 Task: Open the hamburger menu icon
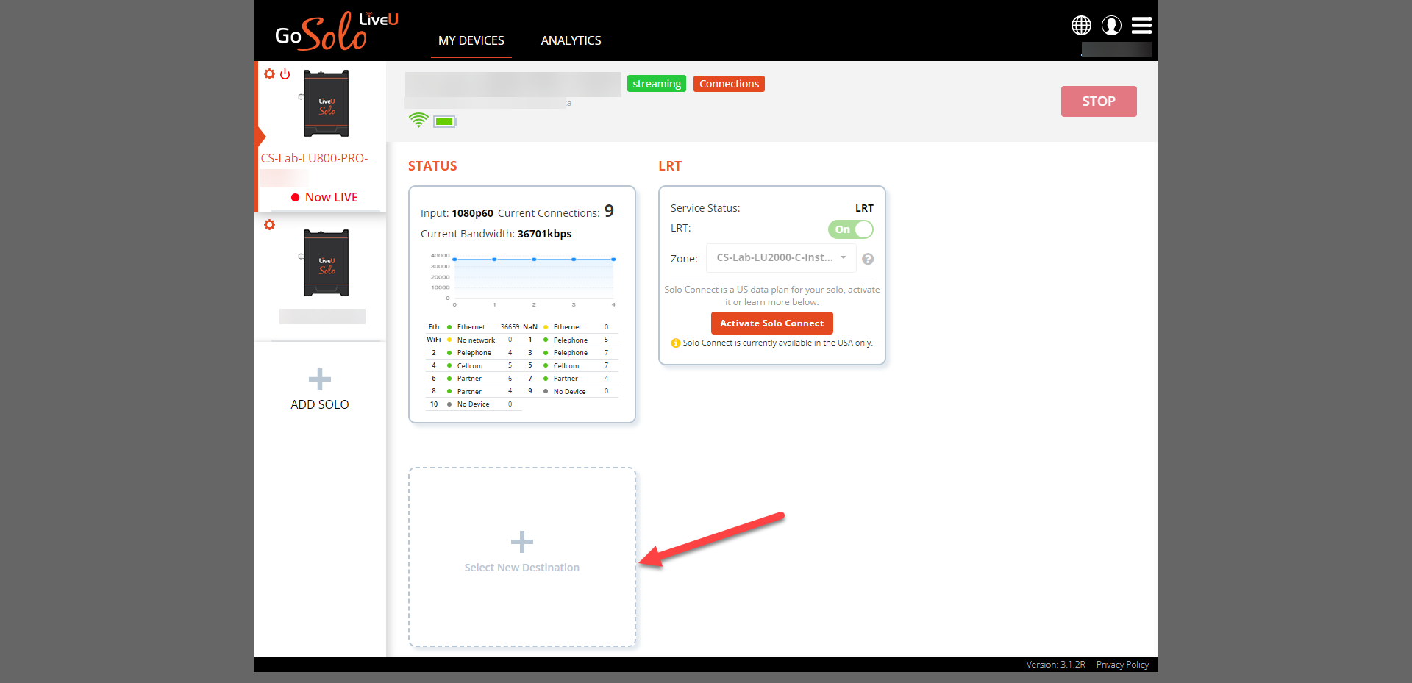1141,26
